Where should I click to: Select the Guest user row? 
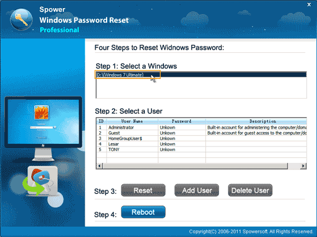tap(201, 133)
